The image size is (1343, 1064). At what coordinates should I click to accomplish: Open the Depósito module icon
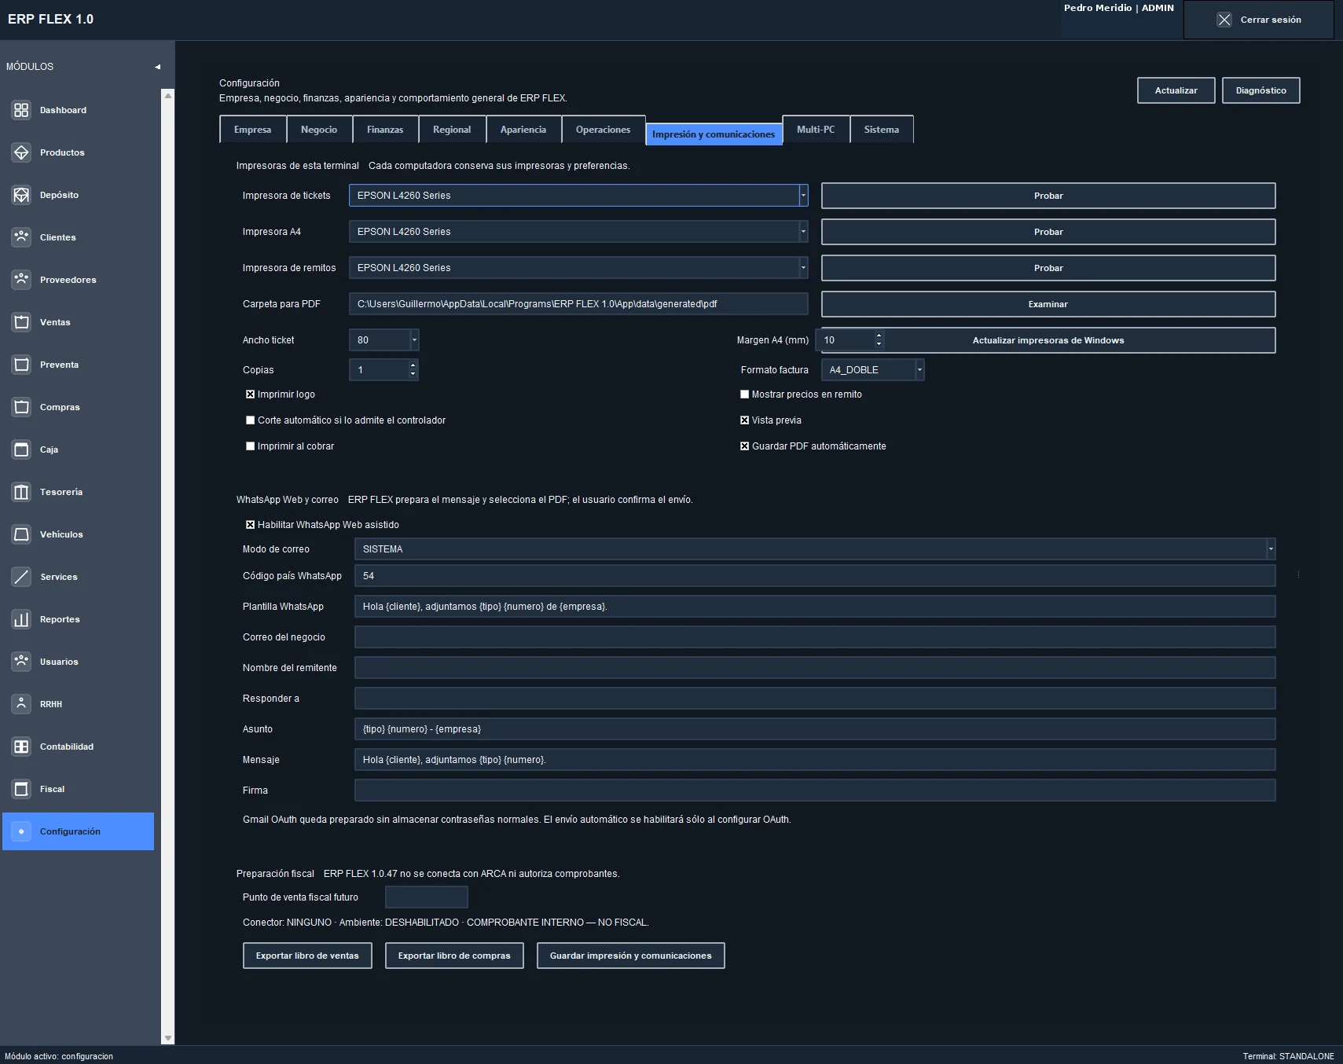(21, 195)
